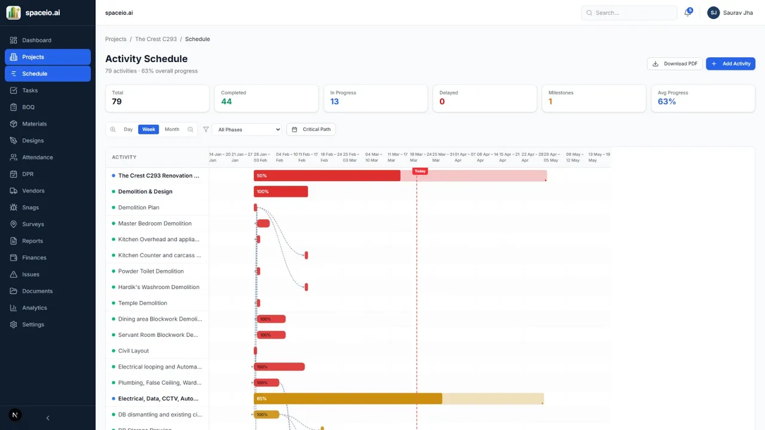Select Dining area Blockwork Demoli... row

point(157,319)
